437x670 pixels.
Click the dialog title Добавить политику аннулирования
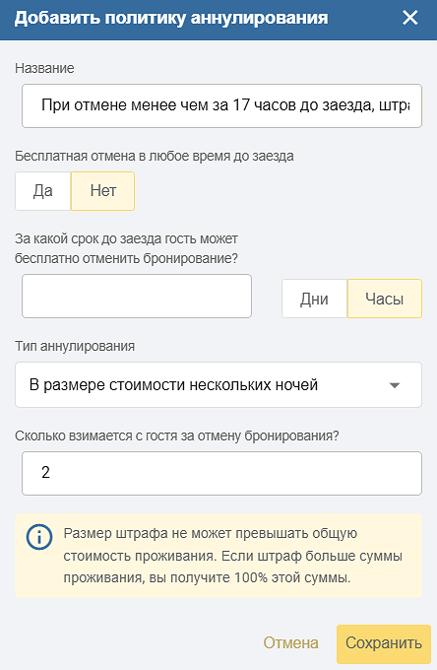pyautogui.click(x=171, y=19)
